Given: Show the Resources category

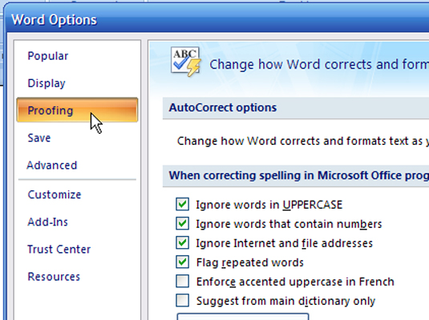Looking at the screenshot, I should pyautogui.click(x=54, y=277).
